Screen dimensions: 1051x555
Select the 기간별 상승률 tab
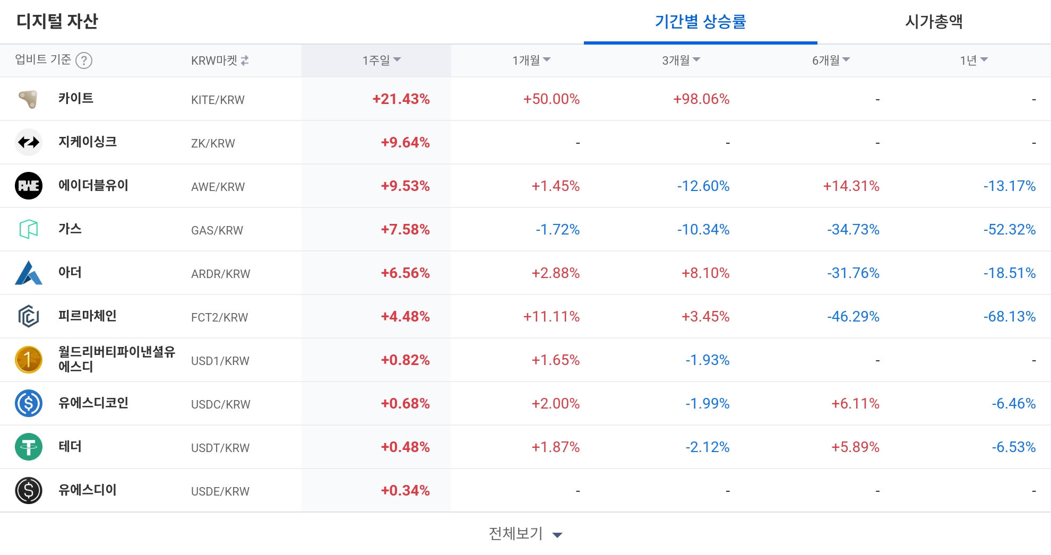click(700, 22)
